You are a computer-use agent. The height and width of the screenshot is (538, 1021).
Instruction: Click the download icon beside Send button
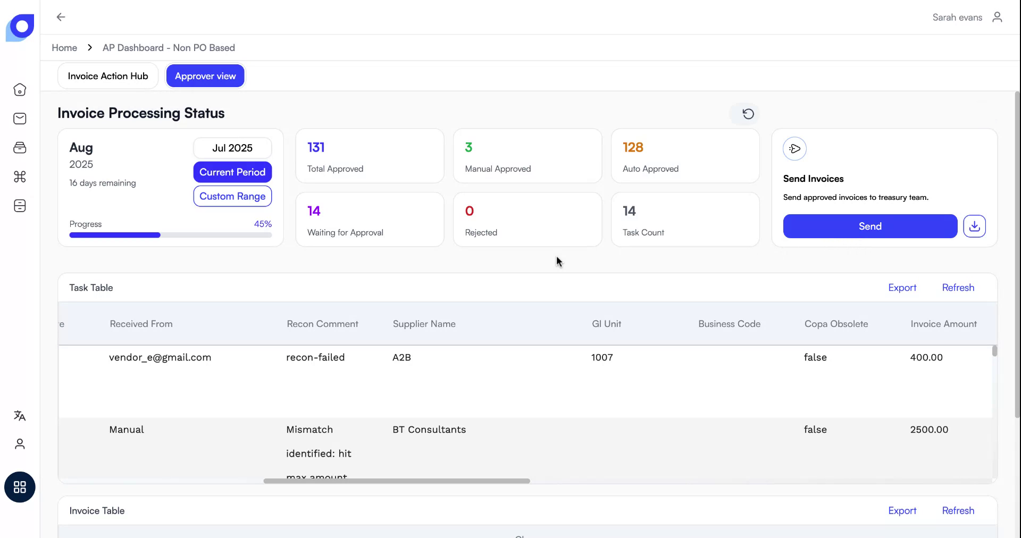[x=974, y=226]
